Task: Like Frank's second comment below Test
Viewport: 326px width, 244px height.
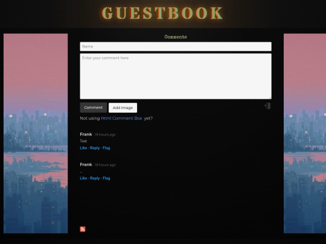Action: click(x=83, y=178)
